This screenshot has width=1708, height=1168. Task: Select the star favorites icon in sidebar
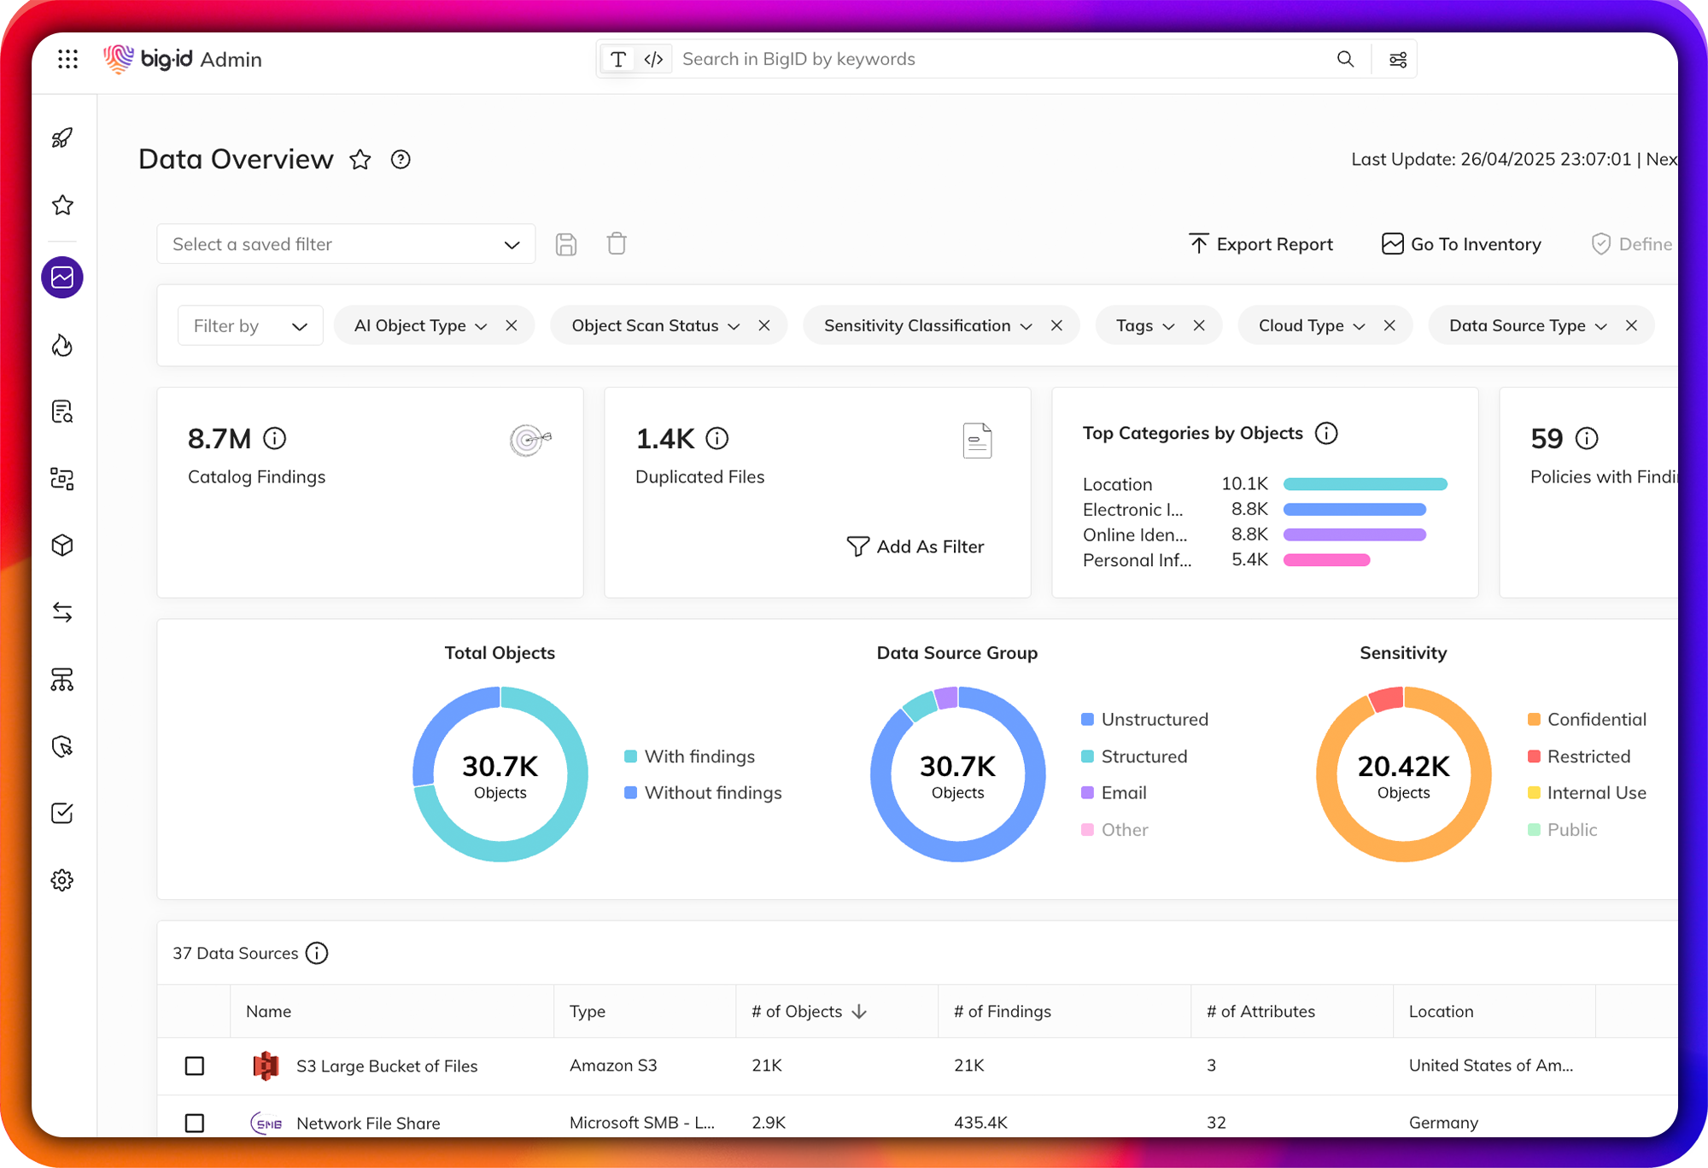click(x=62, y=205)
